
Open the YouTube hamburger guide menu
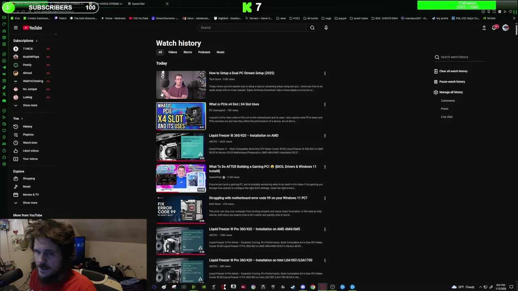16,28
